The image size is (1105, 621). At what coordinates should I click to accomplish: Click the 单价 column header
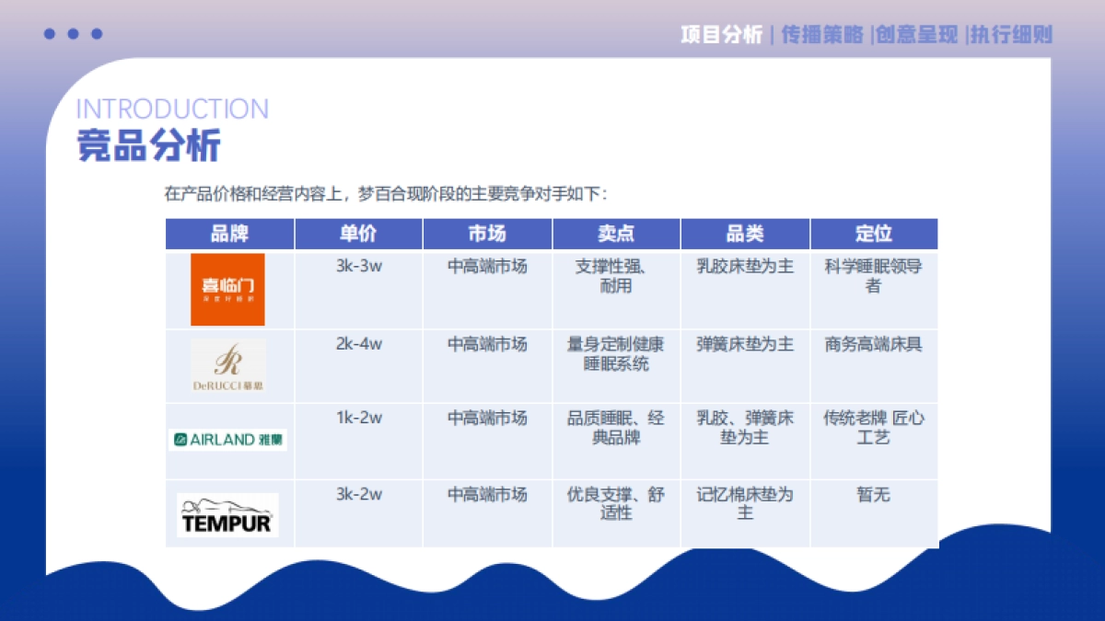tap(358, 234)
